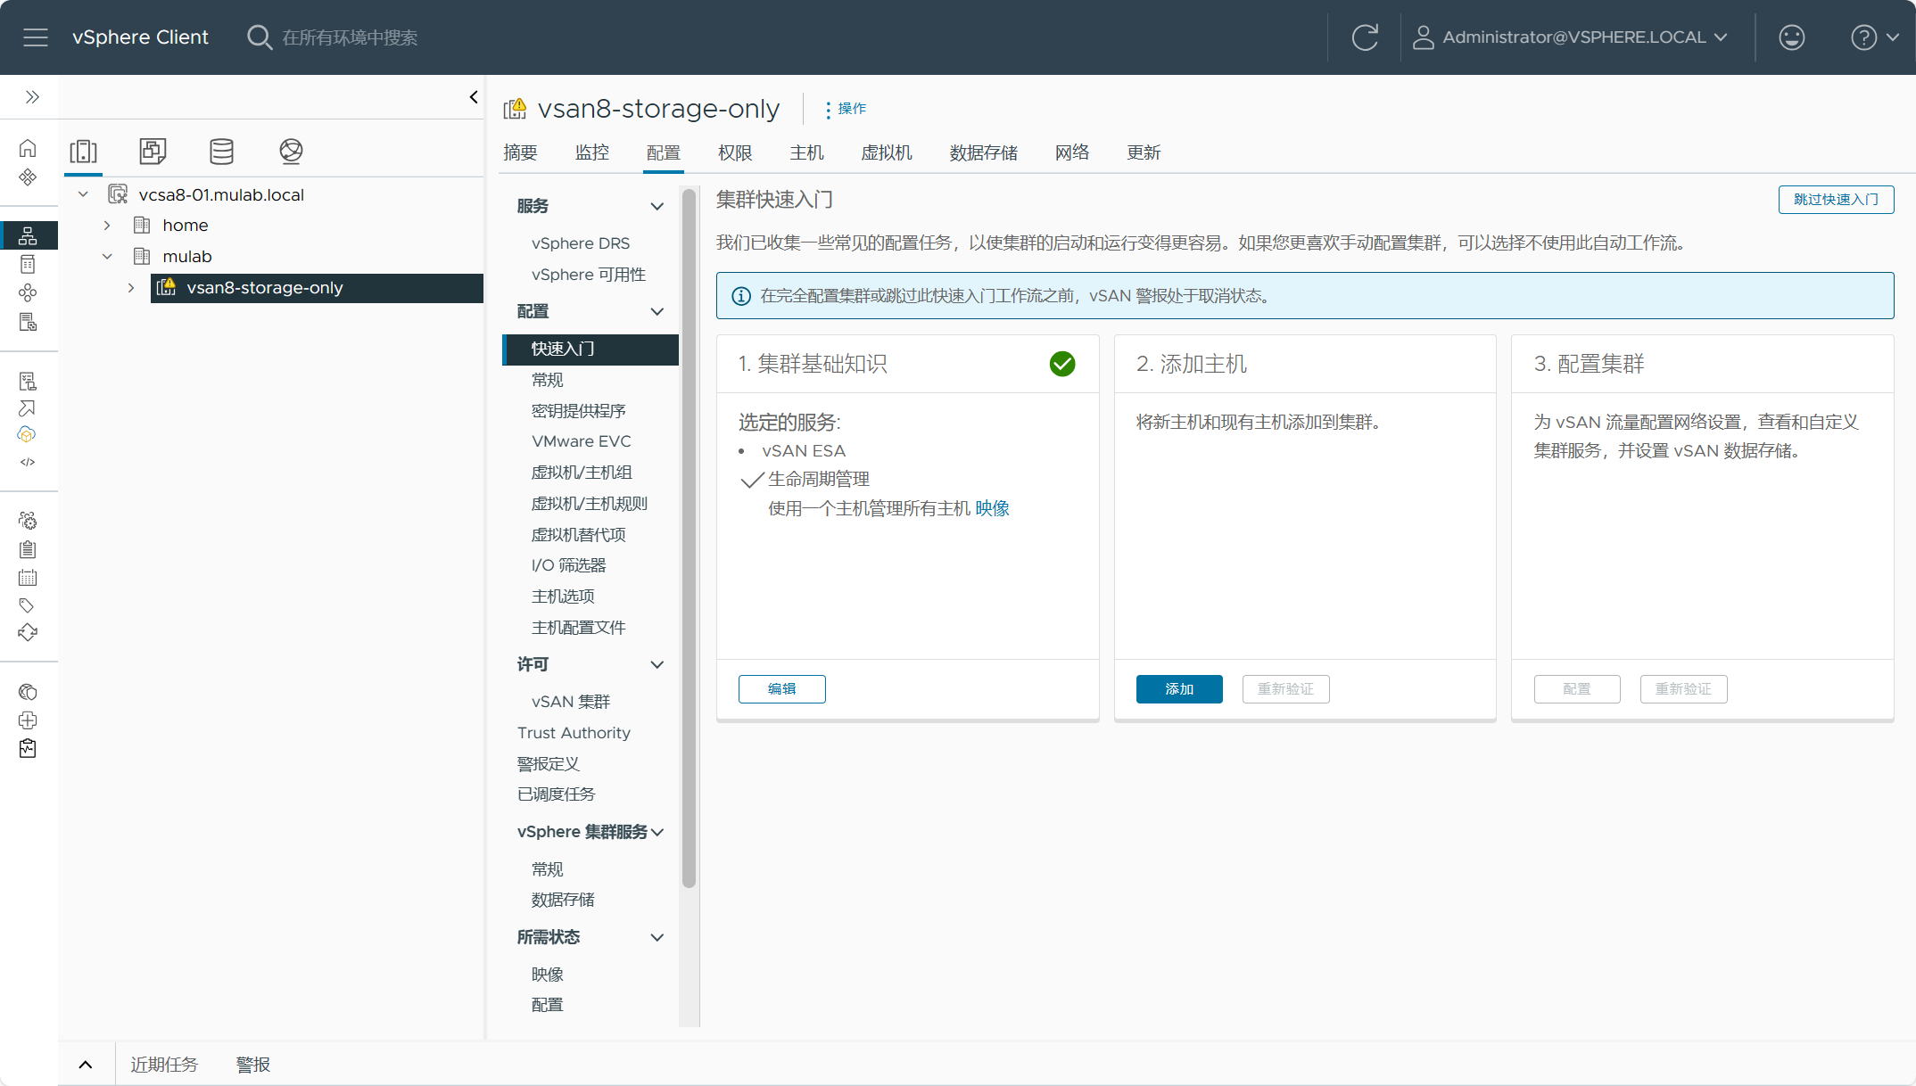Open Auto Deploy arrow icon in sidebar

click(x=28, y=408)
